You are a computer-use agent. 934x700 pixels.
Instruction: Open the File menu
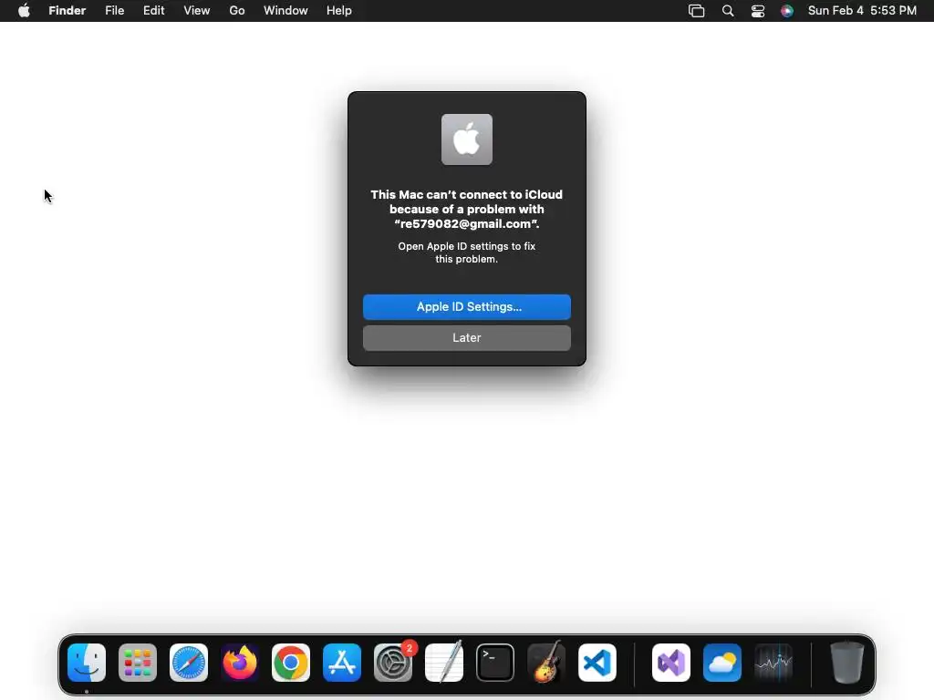(x=114, y=11)
